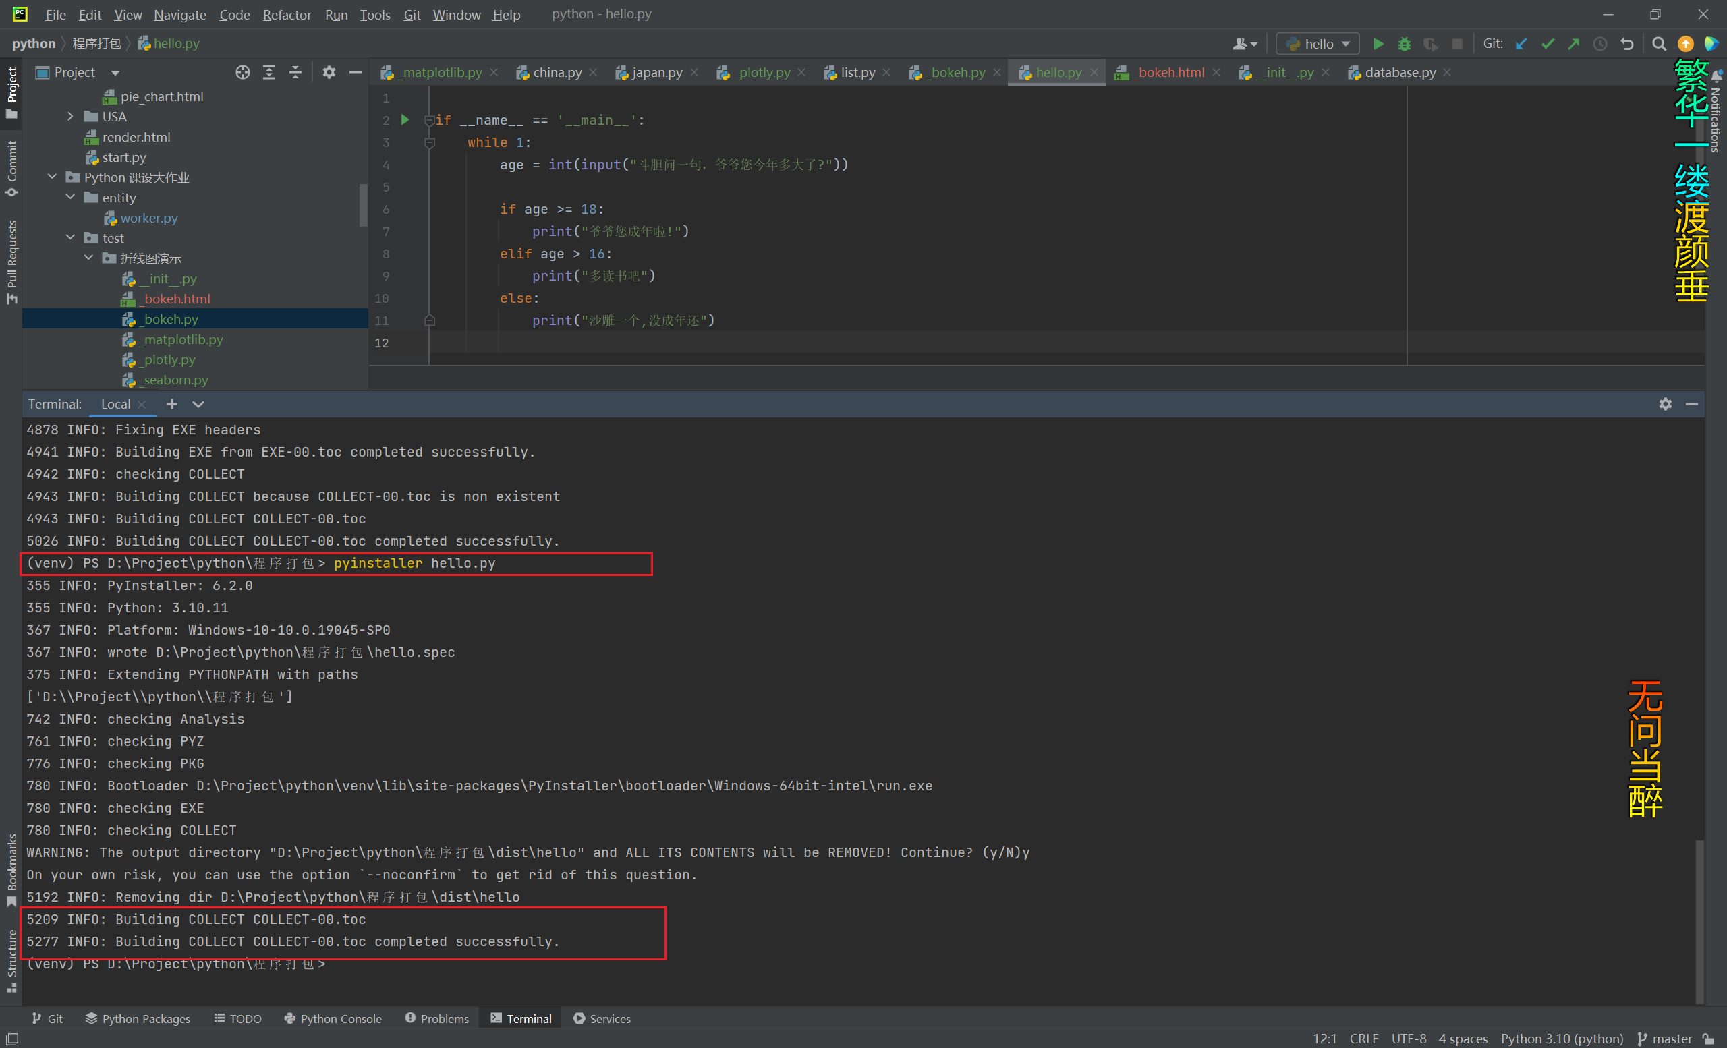This screenshot has height=1048, width=1727.
Task: Hide the Terminal tool window
Action: pyautogui.click(x=1692, y=404)
